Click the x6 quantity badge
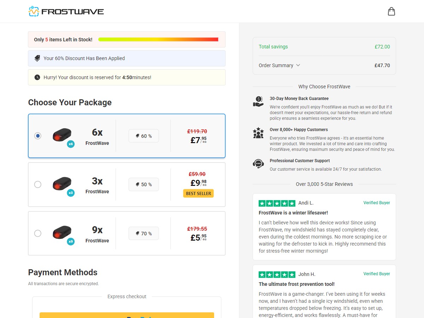 tap(71, 144)
